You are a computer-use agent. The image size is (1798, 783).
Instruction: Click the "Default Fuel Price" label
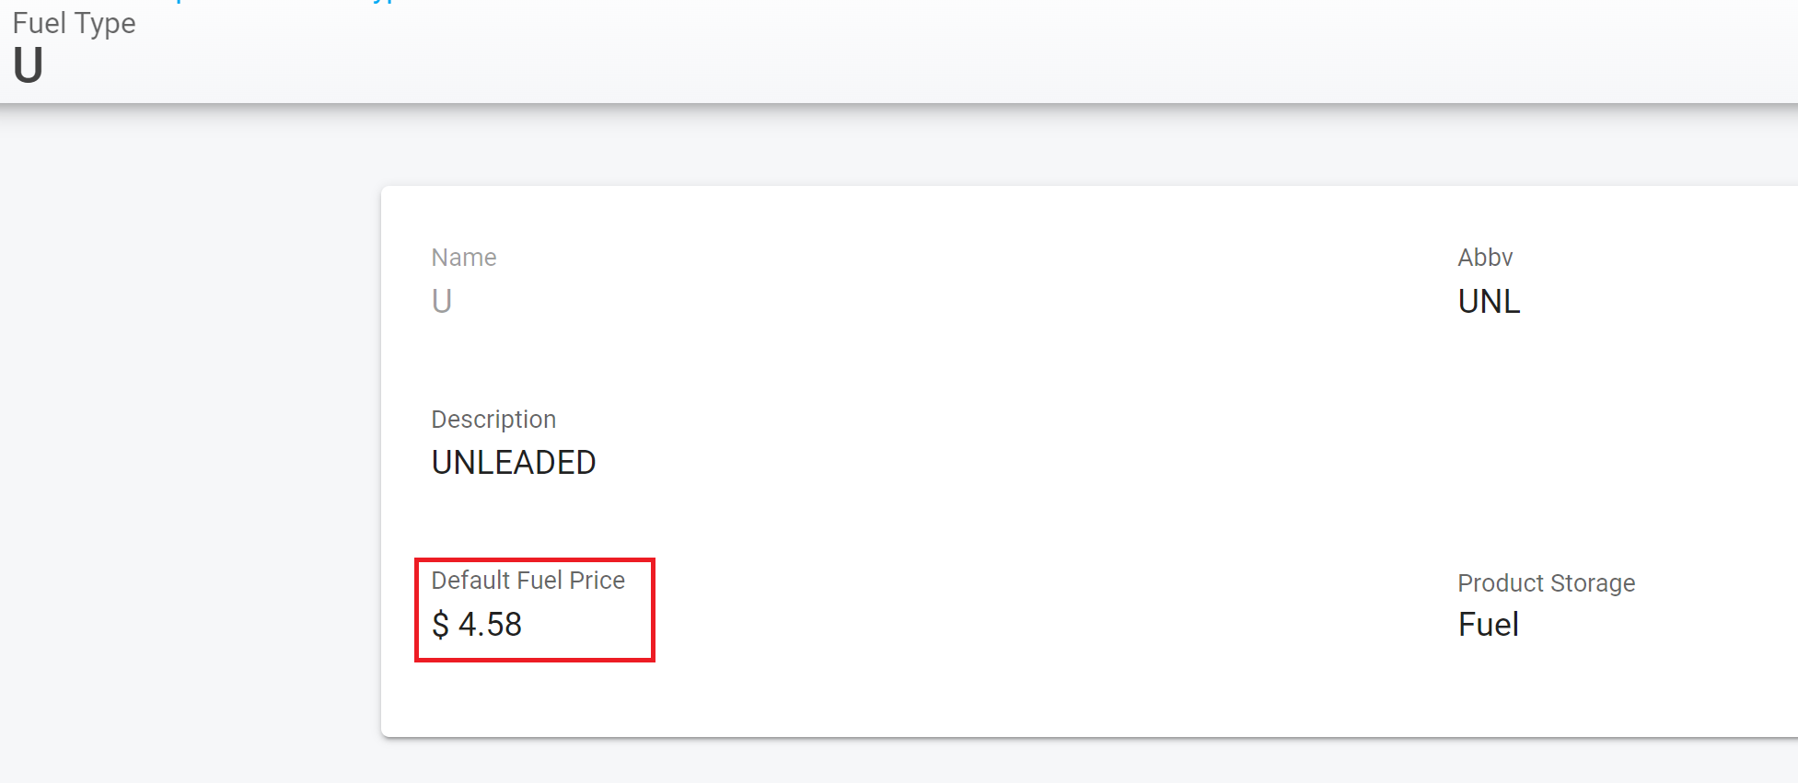tap(528, 581)
